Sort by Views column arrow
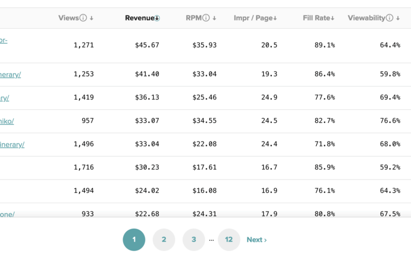This screenshot has height=257, width=411. point(92,18)
